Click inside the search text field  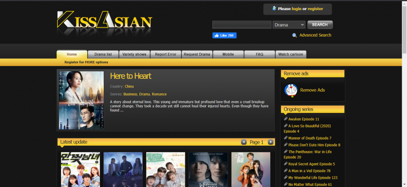click(242, 25)
